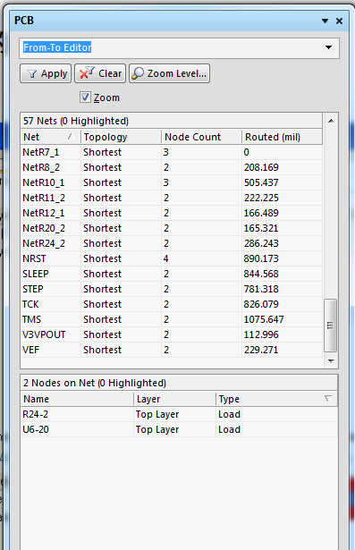Click the 2 Nodes on Net header

point(179,383)
